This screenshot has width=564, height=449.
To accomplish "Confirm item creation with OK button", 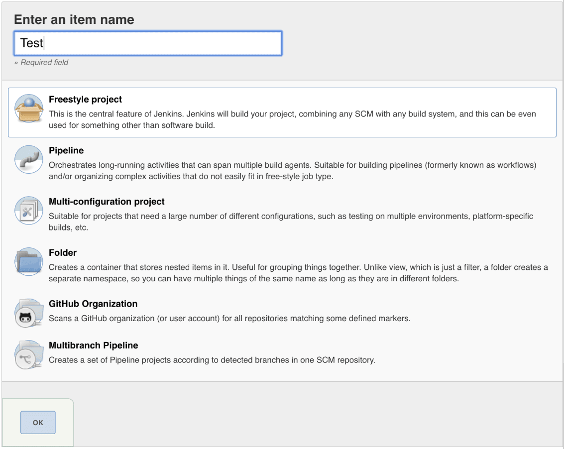I will tap(38, 423).
